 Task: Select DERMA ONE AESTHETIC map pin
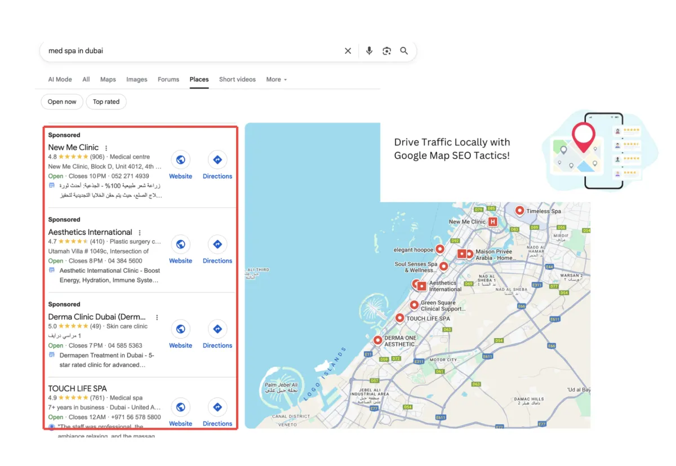[x=377, y=340]
